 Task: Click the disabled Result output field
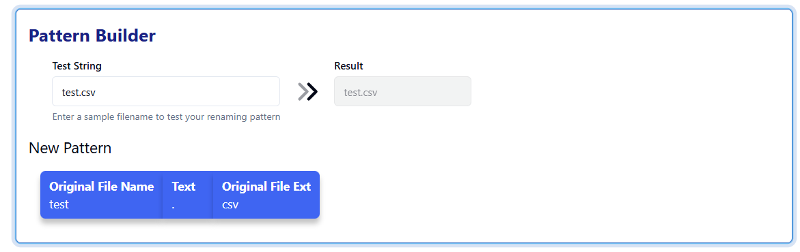[402, 91]
